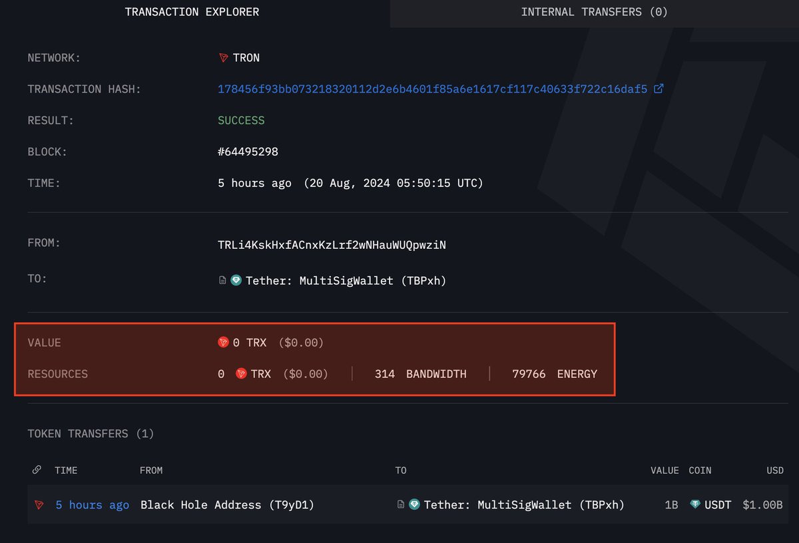This screenshot has width=799, height=543.
Task: Click the TRON icon in the token transfer row
Action: (x=39, y=505)
